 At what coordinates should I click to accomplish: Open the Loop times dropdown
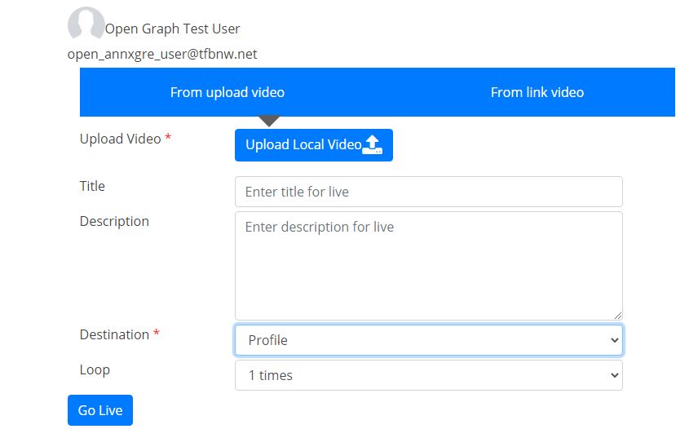click(429, 375)
